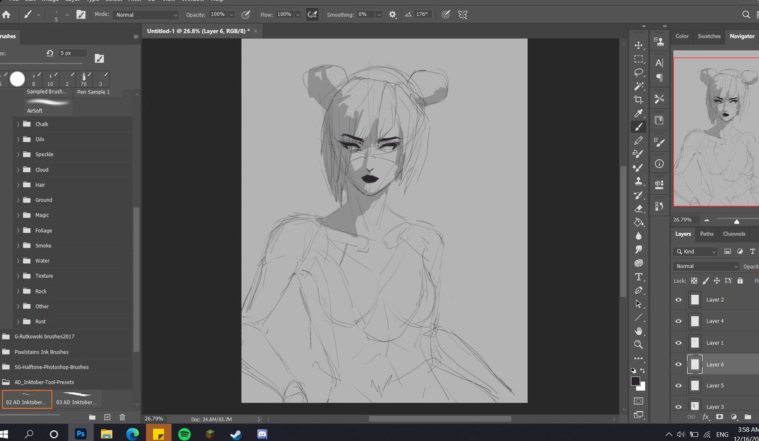This screenshot has height=441, width=759.
Task: Hide Layer 3 visibility
Action: tap(679, 407)
